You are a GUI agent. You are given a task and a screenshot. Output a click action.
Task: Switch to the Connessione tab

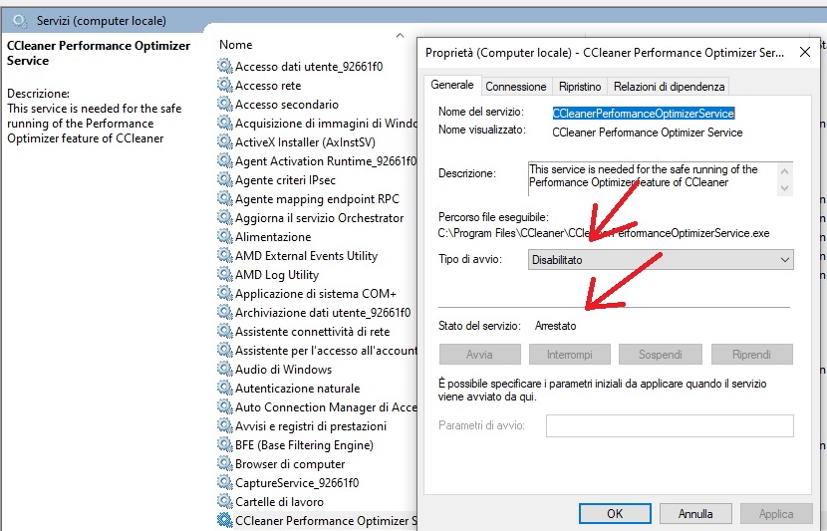point(515,87)
